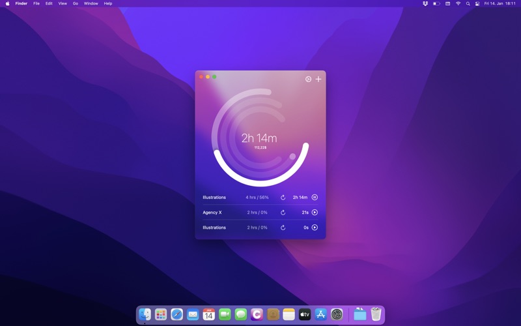This screenshot has width=521, height=326.
Task: Click the round knob on inner progress ring
Action: [x=292, y=156]
